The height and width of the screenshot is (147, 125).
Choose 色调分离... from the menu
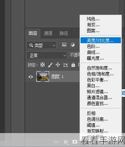click(x=101, y=119)
